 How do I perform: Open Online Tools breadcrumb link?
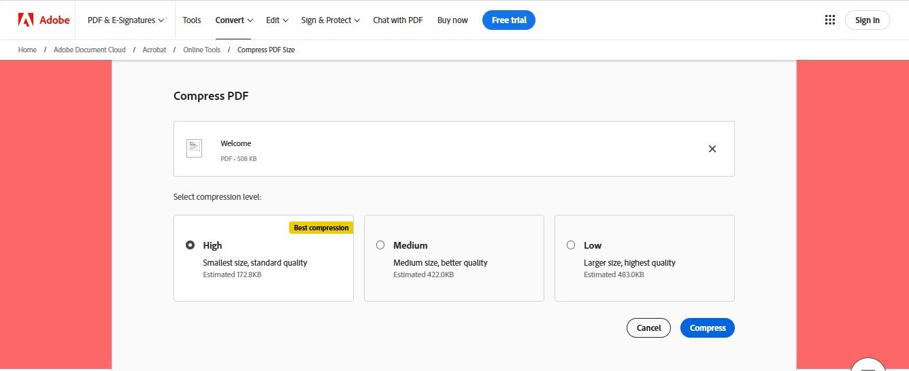(202, 50)
